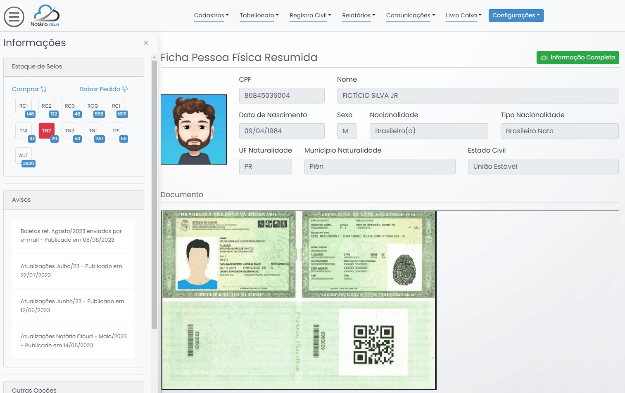
Task: Click the UF Naturalidade field PR
Action: click(x=266, y=167)
